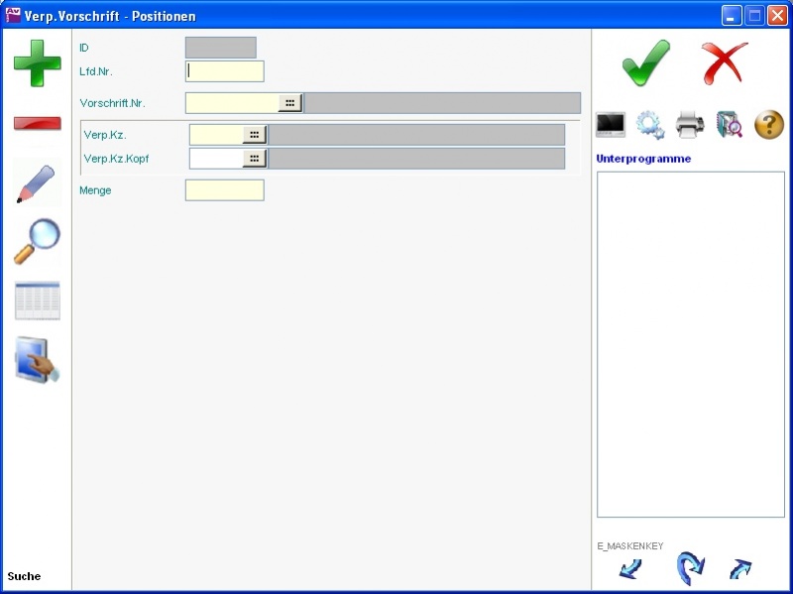
Task: Confirm with the green checkmark icon
Action: pos(645,63)
